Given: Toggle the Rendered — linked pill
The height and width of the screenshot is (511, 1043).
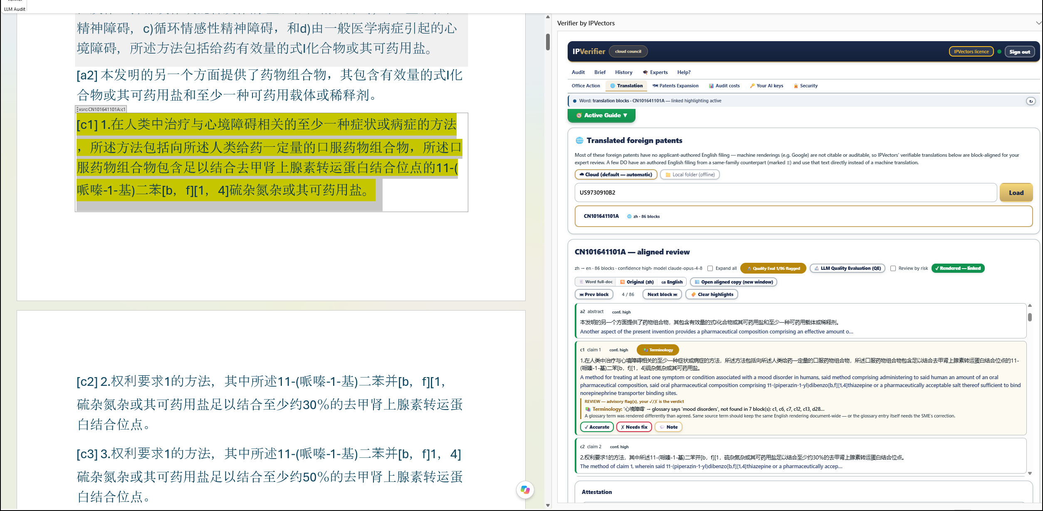Looking at the screenshot, I should (x=958, y=268).
